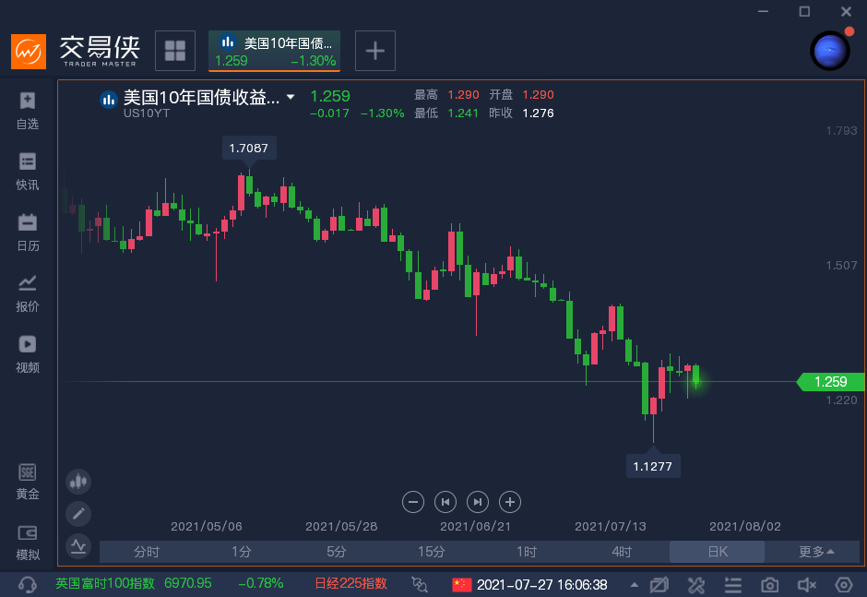Open the grid layout view icon
The height and width of the screenshot is (597, 867).
click(x=175, y=51)
